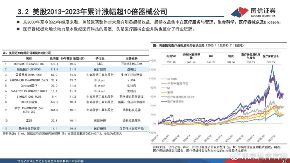290x163 pixels.
Task: Click the '保健护理' sub-industry cell
Action: pyautogui.click(x=100, y=120)
